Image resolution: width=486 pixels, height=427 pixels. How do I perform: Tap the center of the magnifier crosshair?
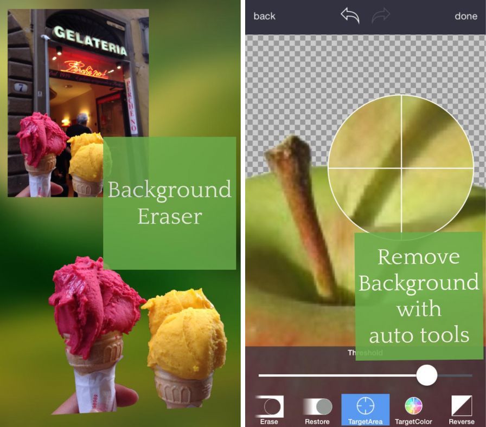[401, 168]
